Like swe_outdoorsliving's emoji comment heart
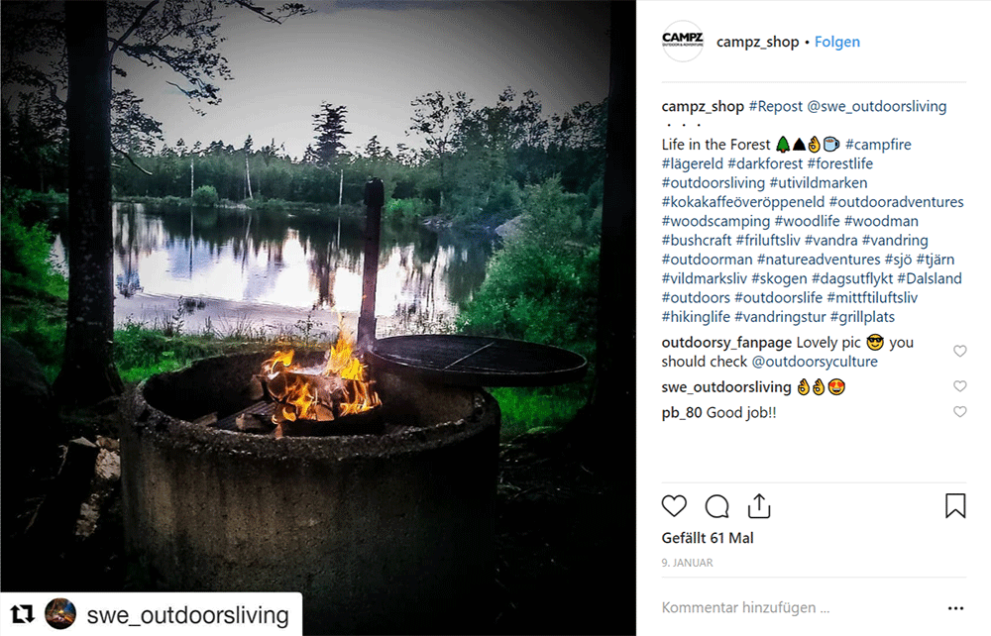The height and width of the screenshot is (636, 991). click(x=959, y=386)
